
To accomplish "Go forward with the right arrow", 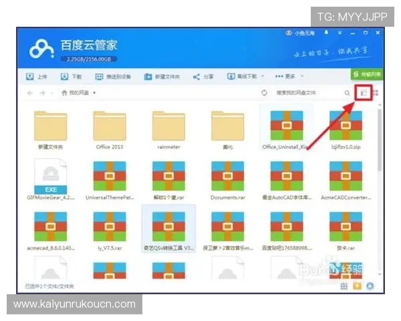I will click(x=43, y=93).
